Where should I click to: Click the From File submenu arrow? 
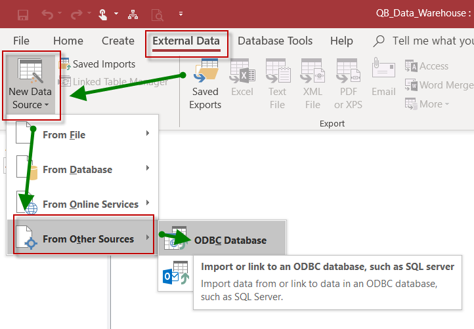click(148, 133)
